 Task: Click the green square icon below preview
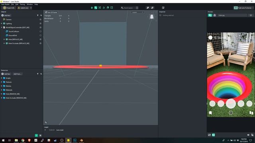(214, 135)
